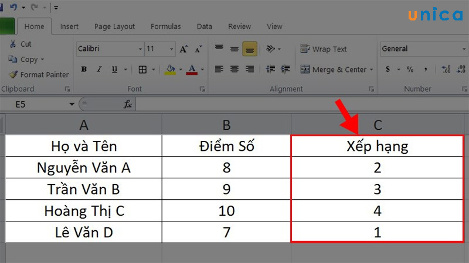469x263 pixels.
Task: Click Decrease Indent icon
Action: 270,69
